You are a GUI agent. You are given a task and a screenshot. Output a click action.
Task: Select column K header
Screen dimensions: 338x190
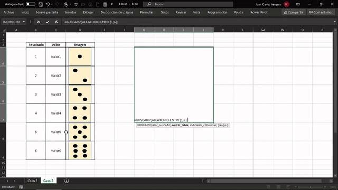click(x=223, y=30)
